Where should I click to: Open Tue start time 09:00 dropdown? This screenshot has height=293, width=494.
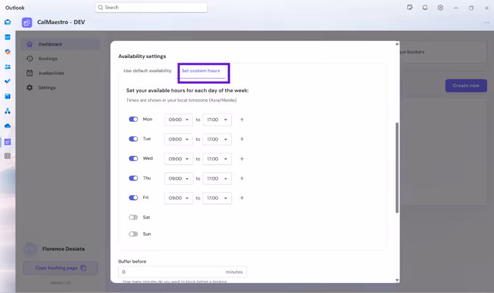(179, 139)
